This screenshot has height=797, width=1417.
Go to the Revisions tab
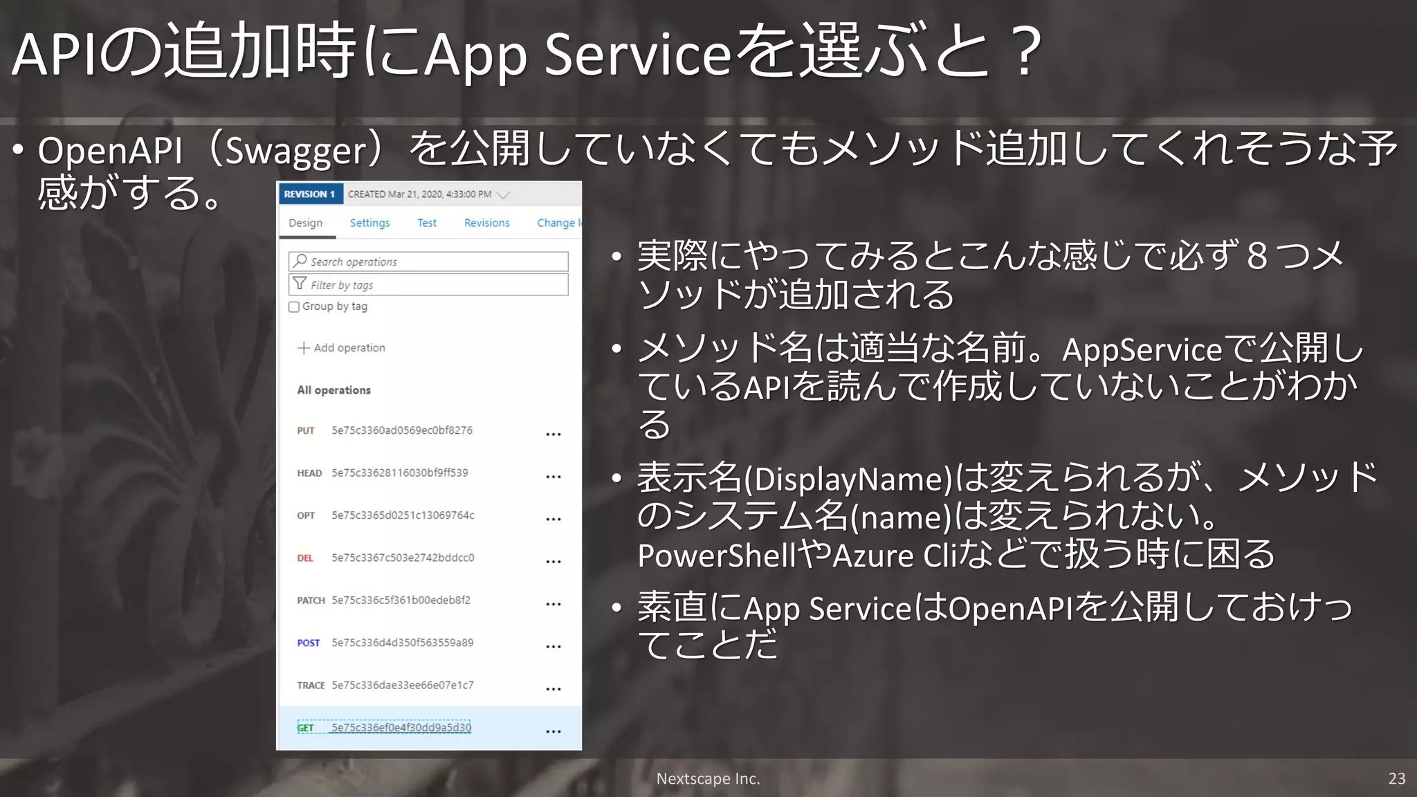486,223
